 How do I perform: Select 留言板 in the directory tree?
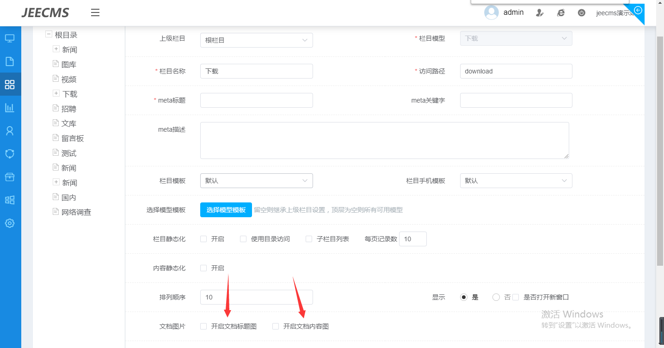pyautogui.click(x=73, y=139)
